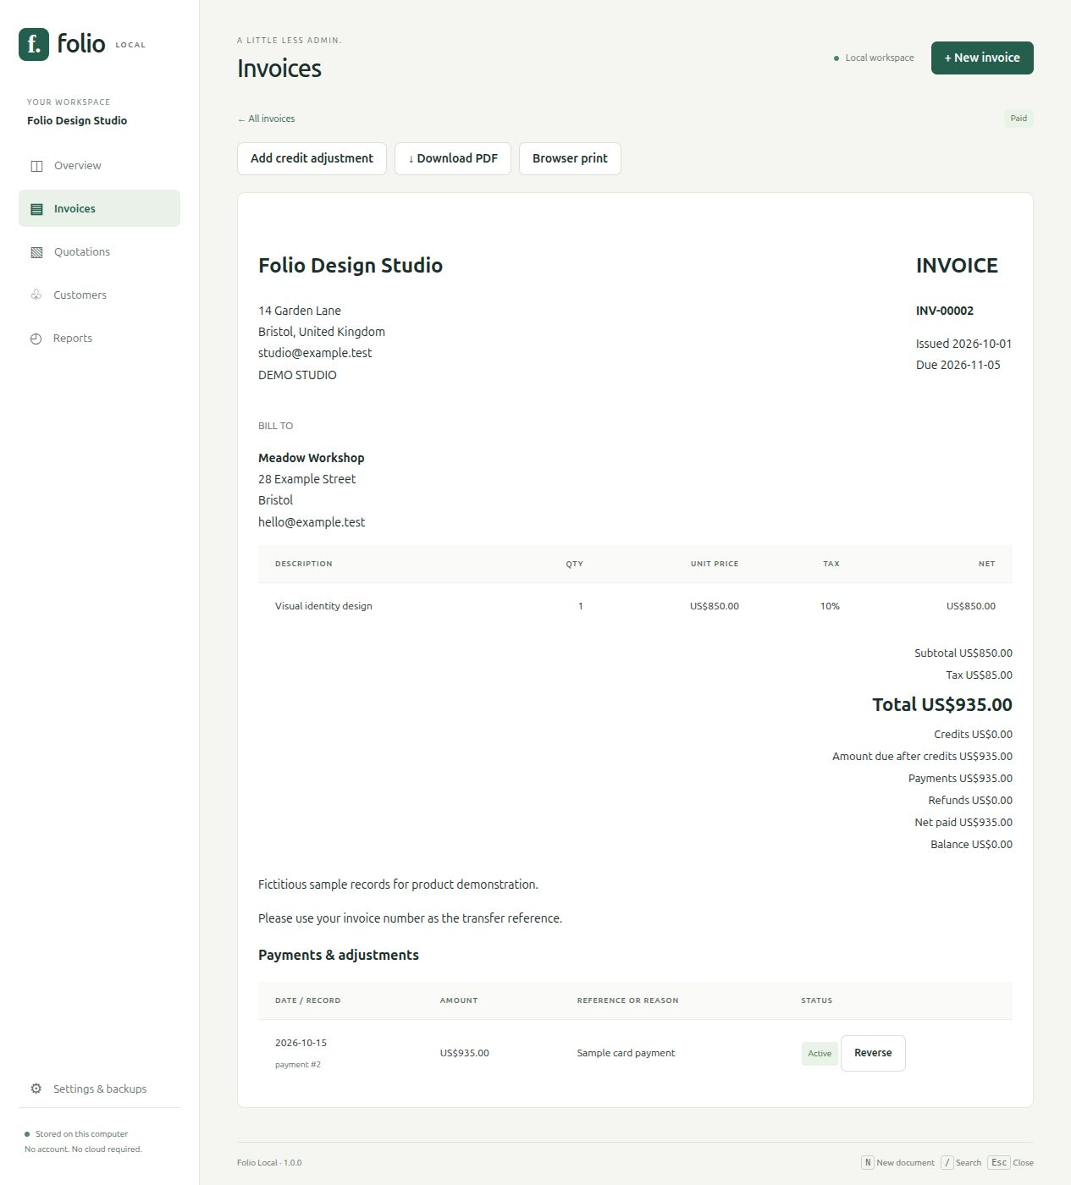Go to Quotations section
This screenshot has width=1071, height=1185.
tap(99, 251)
